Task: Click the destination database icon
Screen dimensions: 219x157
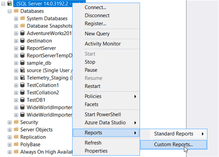Action: (x=22, y=41)
